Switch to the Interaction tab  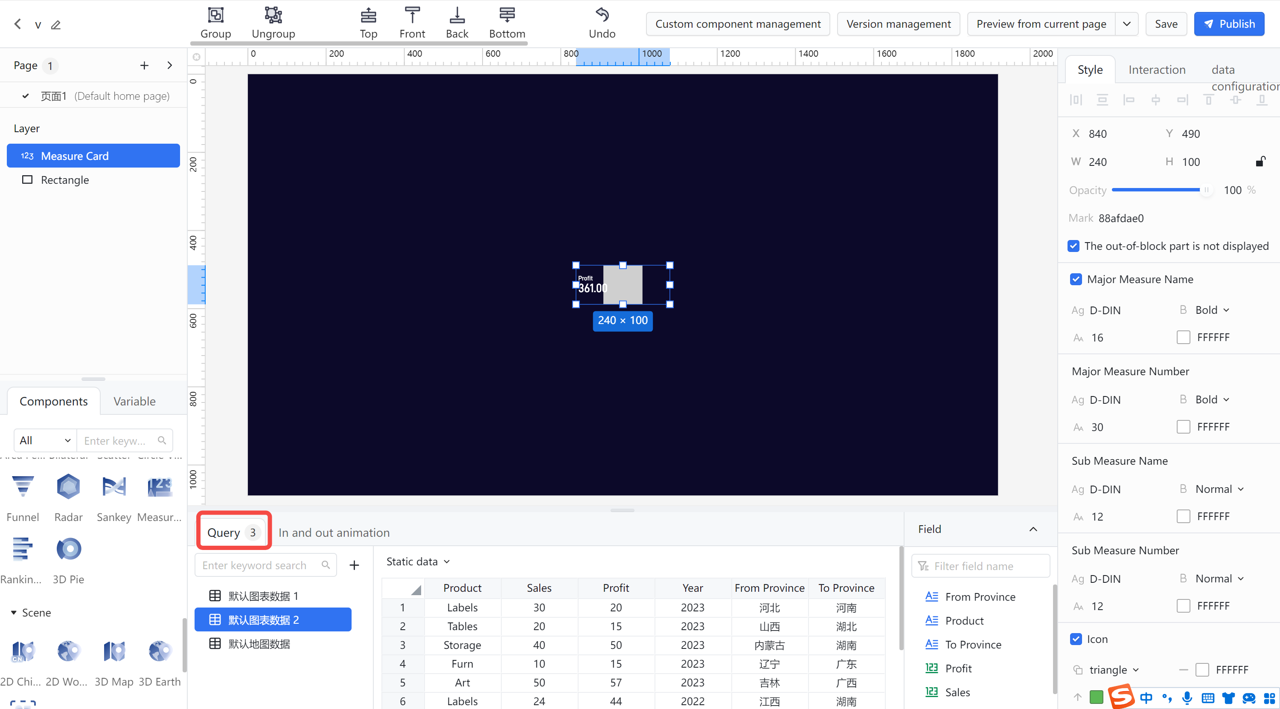(1157, 69)
